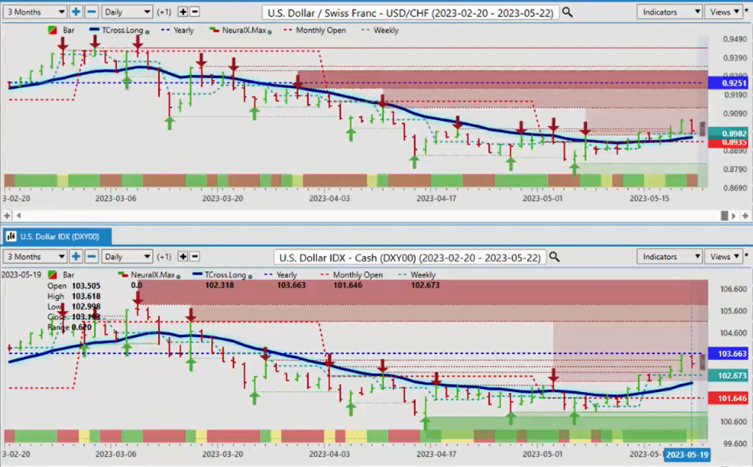Zoom in with blue plus on DXY00 chart
The image size is (753, 467).
[x=76, y=256]
